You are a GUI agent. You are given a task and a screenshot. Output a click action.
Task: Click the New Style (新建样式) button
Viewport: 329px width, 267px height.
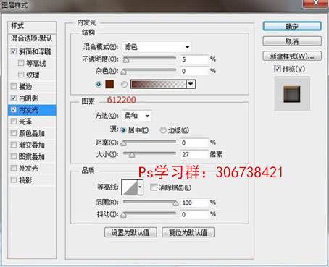point(292,56)
